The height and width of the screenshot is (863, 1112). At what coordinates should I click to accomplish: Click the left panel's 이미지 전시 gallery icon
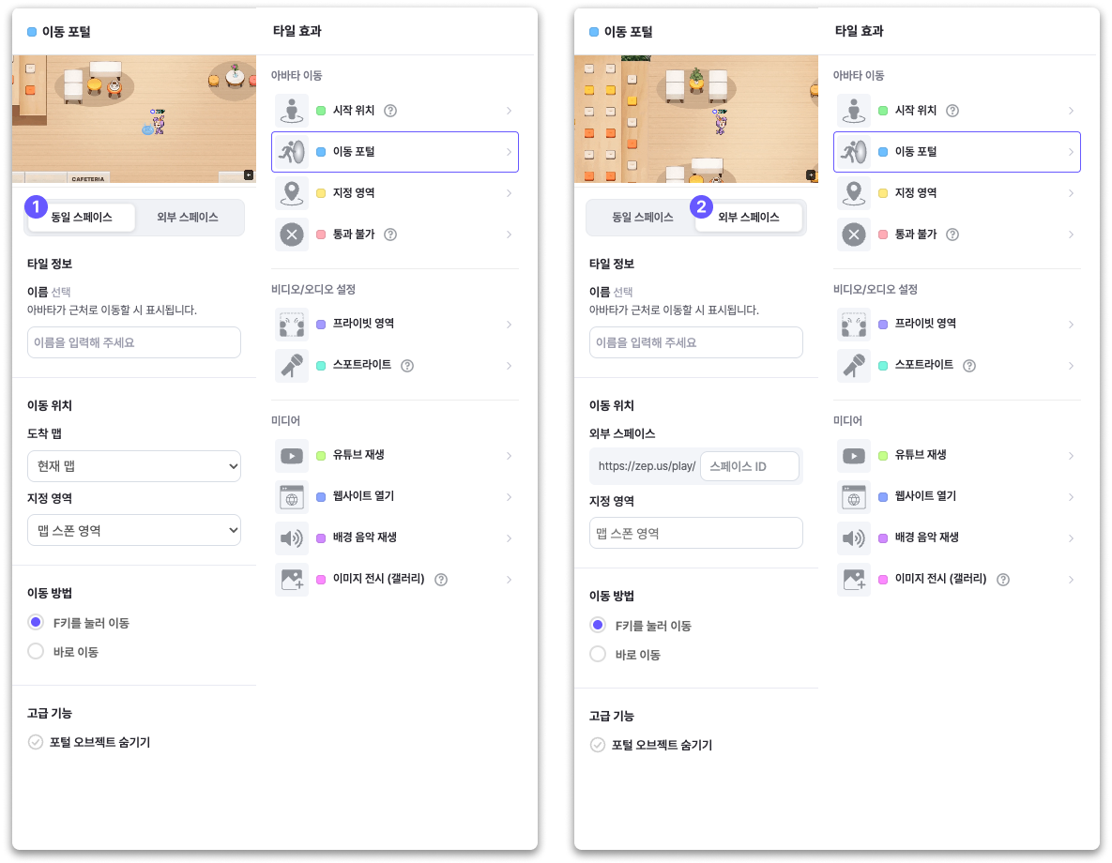click(x=292, y=580)
